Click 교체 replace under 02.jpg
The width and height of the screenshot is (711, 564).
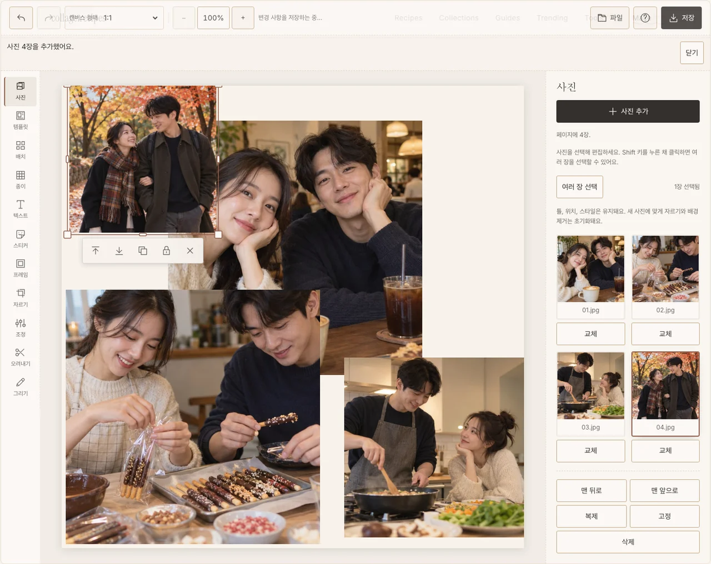665,334
